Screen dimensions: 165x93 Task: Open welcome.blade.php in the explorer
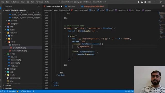tap(20, 51)
